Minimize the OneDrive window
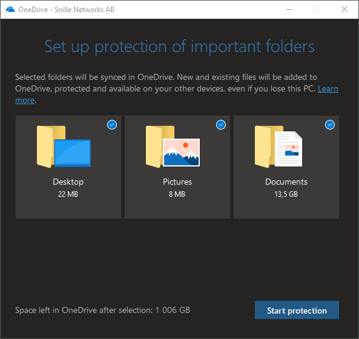This screenshot has width=359, height=339. coord(289,10)
